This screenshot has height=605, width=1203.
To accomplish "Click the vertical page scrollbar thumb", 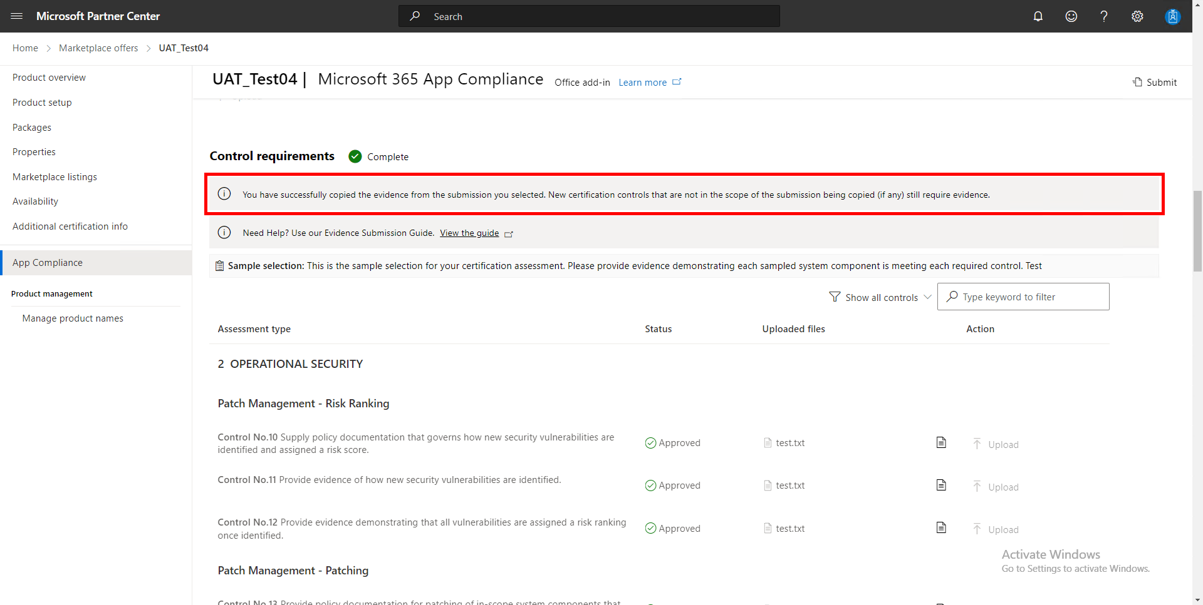I will (1197, 231).
